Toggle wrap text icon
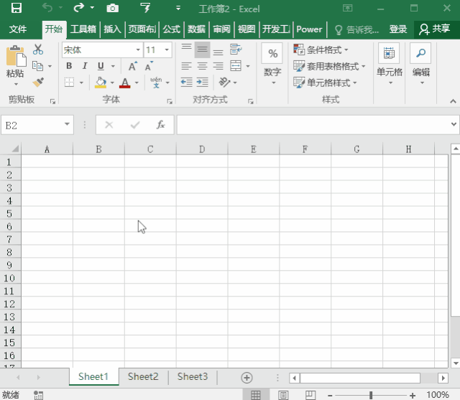Screen dimensions: 460x400 [236, 50]
